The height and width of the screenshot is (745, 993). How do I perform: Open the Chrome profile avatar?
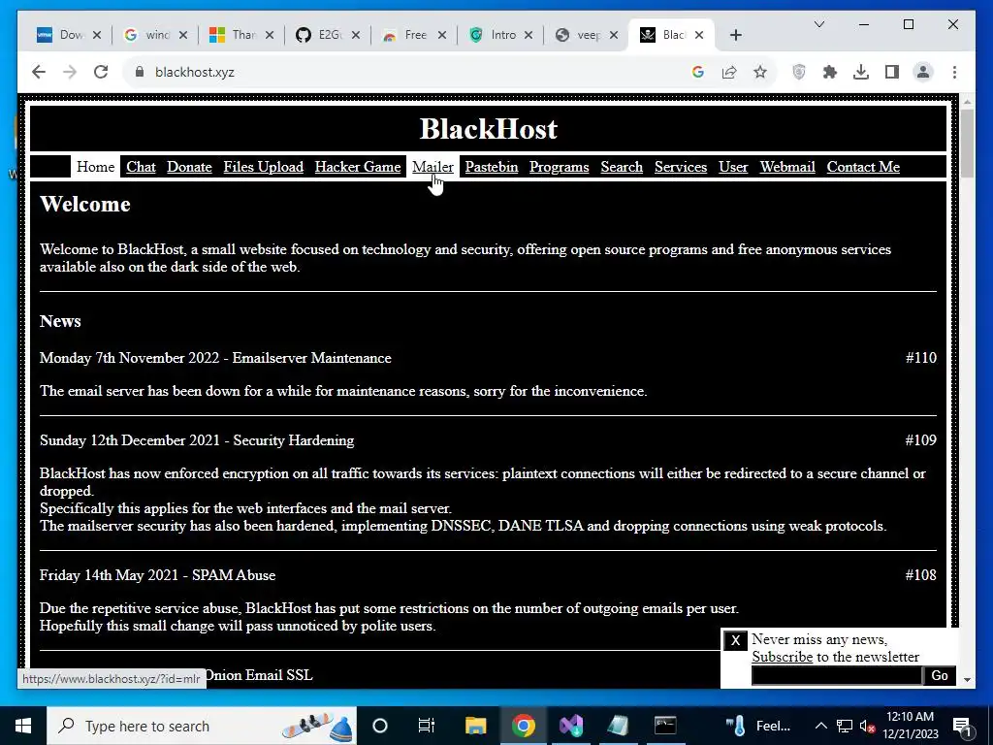[x=923, y=72]
